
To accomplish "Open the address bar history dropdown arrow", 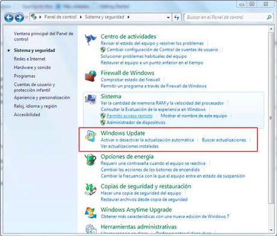I will pyautogui.click(x=168, y=17).
